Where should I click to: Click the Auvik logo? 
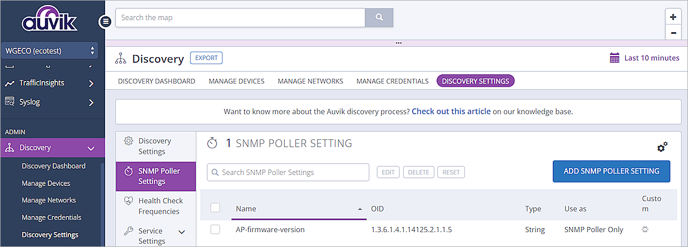[x=50, y=20]
